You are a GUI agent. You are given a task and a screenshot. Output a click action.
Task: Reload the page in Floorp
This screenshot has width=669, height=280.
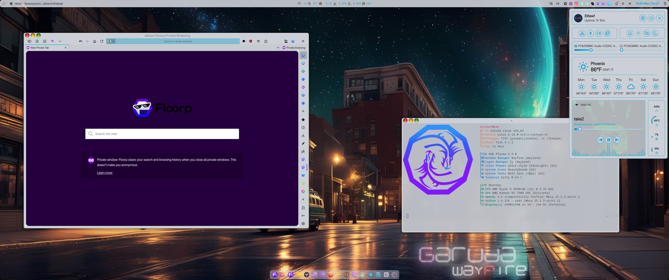(x=102, y=41)
